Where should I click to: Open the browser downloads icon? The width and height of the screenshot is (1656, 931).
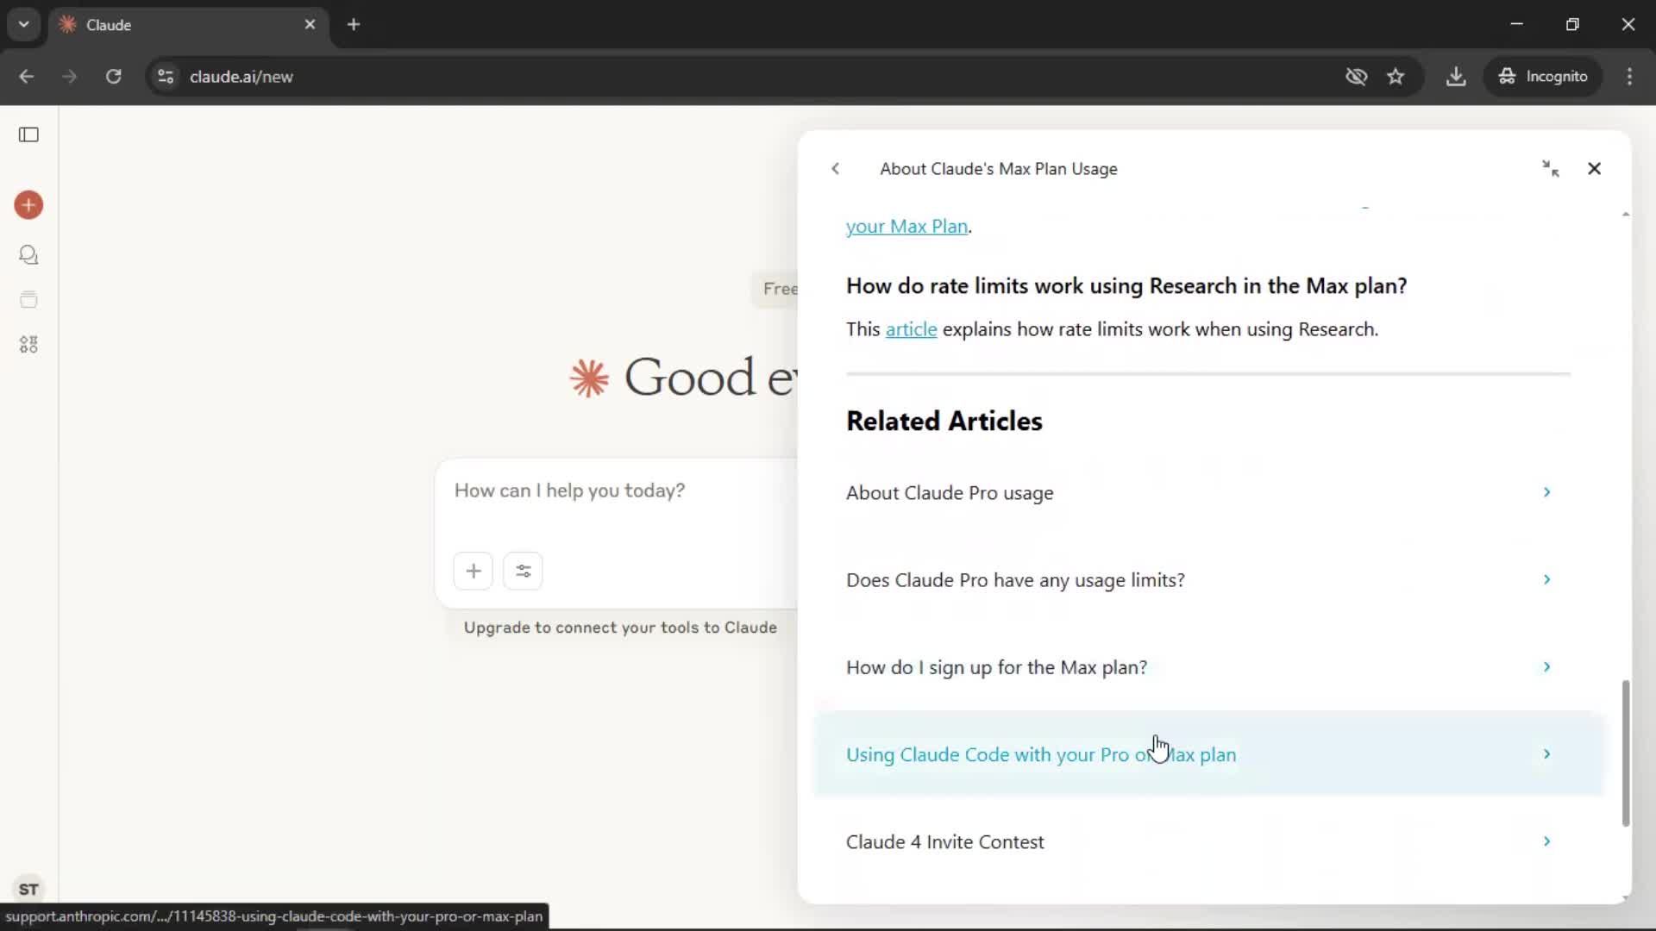coord(1456,77)
